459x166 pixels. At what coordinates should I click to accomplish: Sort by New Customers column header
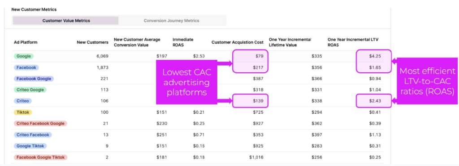[x=92, y=42]
